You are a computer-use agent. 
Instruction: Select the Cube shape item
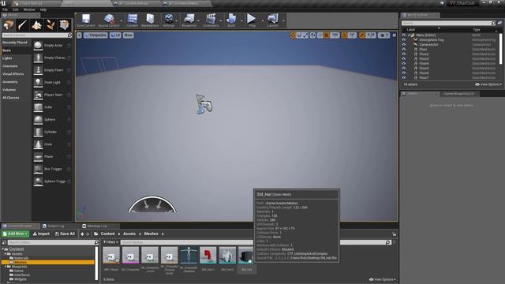click(x=52, y=107)
